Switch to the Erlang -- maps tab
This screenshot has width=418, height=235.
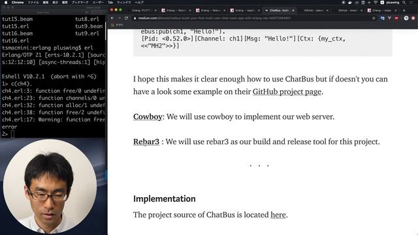381,10
